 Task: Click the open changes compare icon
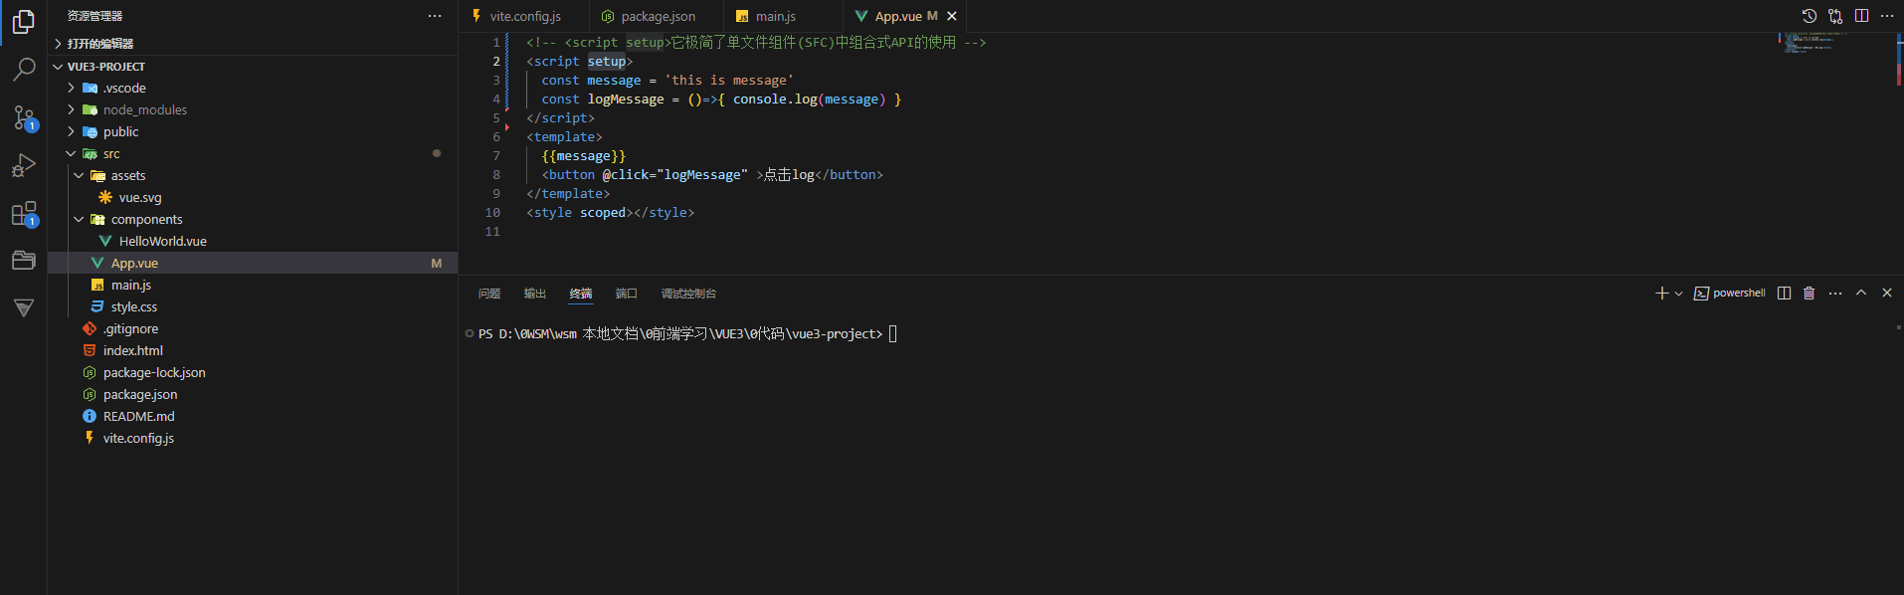tap(1835, 16)
